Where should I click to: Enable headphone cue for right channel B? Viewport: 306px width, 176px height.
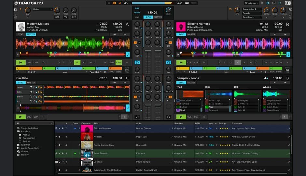tap(168, 63)
